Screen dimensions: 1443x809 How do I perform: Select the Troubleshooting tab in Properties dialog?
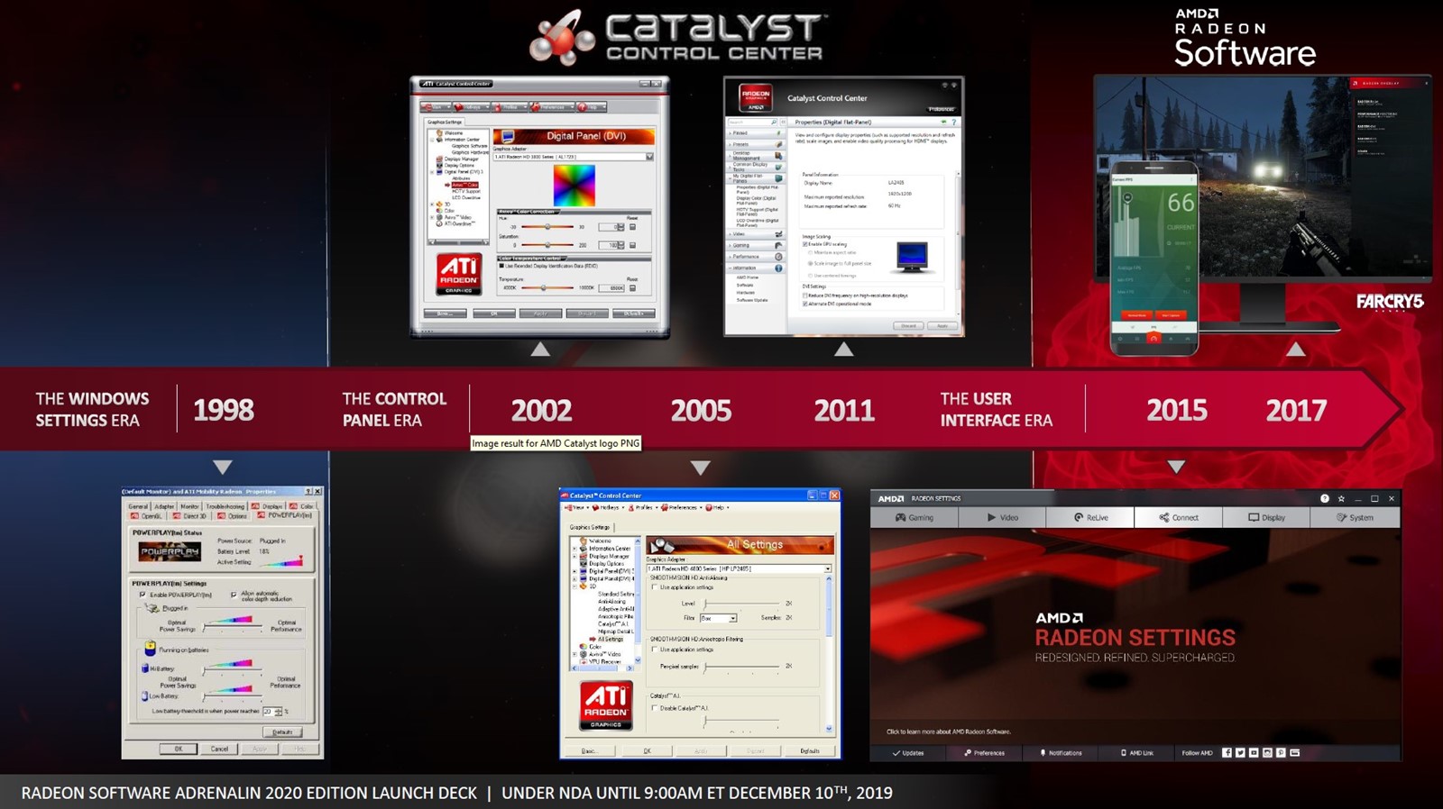(x=225, y=506)
